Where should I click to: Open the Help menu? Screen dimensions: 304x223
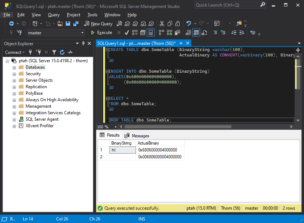[132, 15]
